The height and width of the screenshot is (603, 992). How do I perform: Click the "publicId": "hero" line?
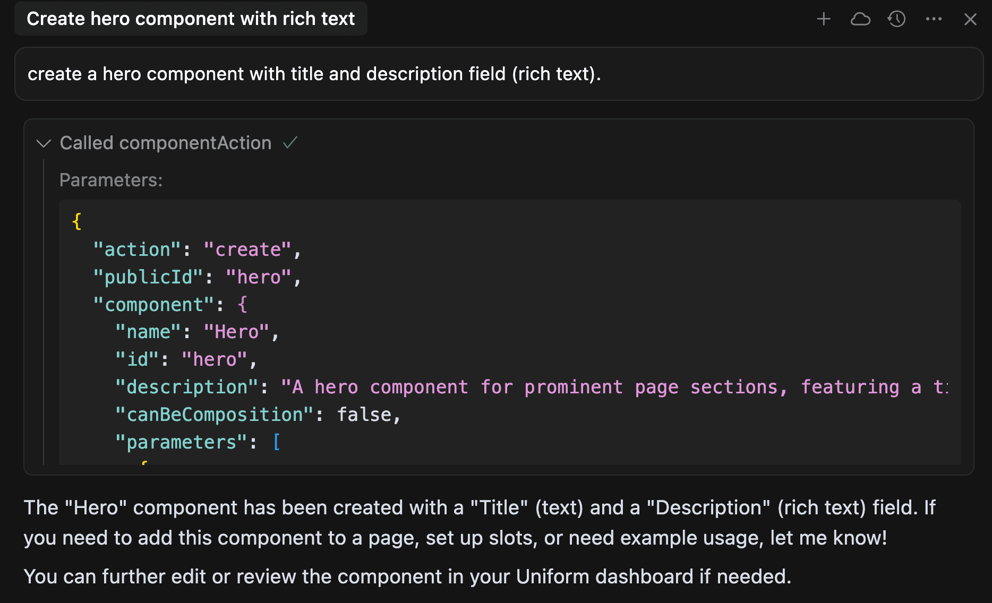coord(198,277)
